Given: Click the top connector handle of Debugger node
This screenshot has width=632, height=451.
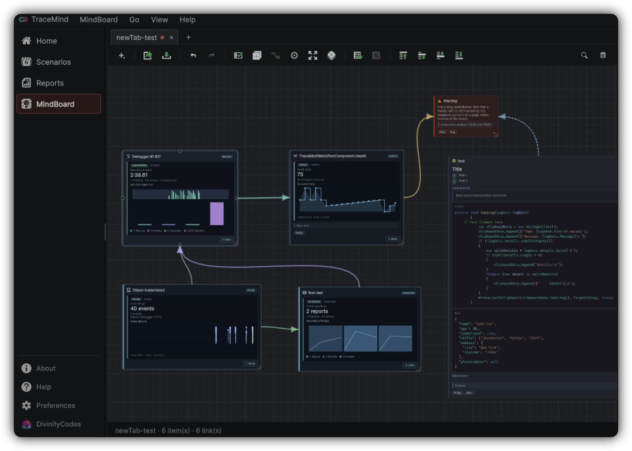Looking at the screenshot, I should 180,151.
